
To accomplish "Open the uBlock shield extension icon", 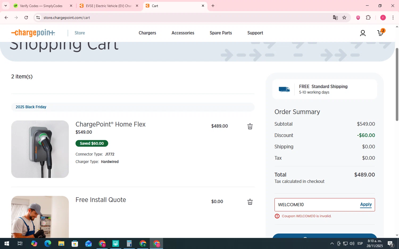I will click(x=358, y=18).
